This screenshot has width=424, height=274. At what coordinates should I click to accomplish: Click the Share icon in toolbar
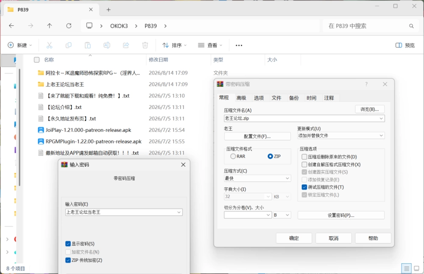[126, 45]
